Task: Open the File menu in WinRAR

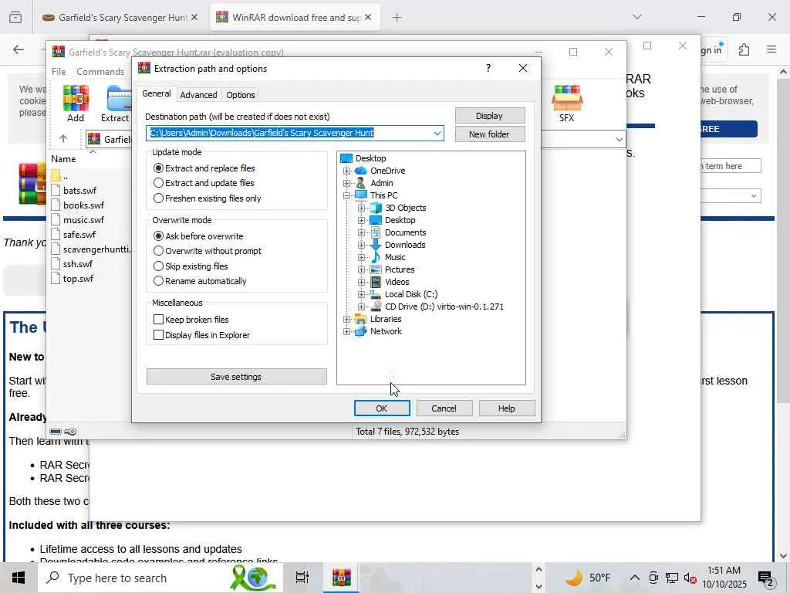Action: click(x=59, y=72)
